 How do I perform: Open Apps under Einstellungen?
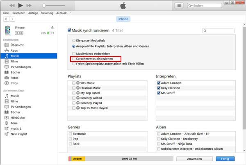[29, 50]
